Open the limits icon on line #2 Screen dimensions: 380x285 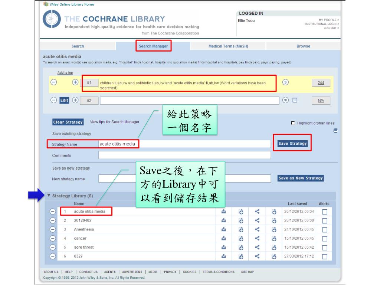tap(295, 100)
